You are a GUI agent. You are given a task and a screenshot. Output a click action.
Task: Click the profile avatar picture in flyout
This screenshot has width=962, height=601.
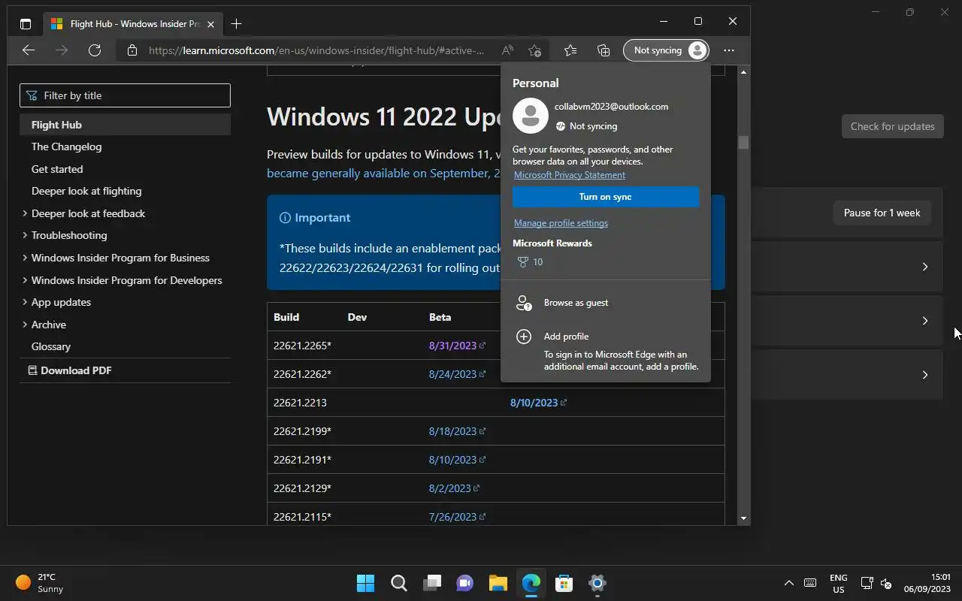[531, 116]
